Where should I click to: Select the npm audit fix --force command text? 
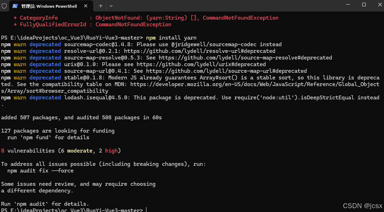point(41,170)
